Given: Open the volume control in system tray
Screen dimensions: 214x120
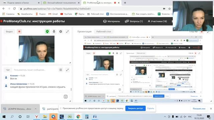Looking at the screenshot, I should [185, 117].
